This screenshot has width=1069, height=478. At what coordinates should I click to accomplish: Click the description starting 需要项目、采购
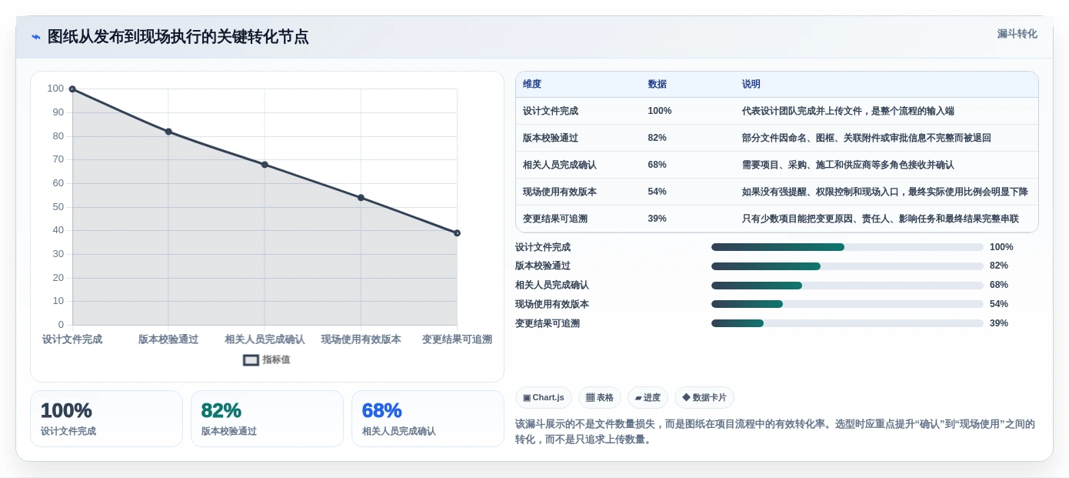848,165
